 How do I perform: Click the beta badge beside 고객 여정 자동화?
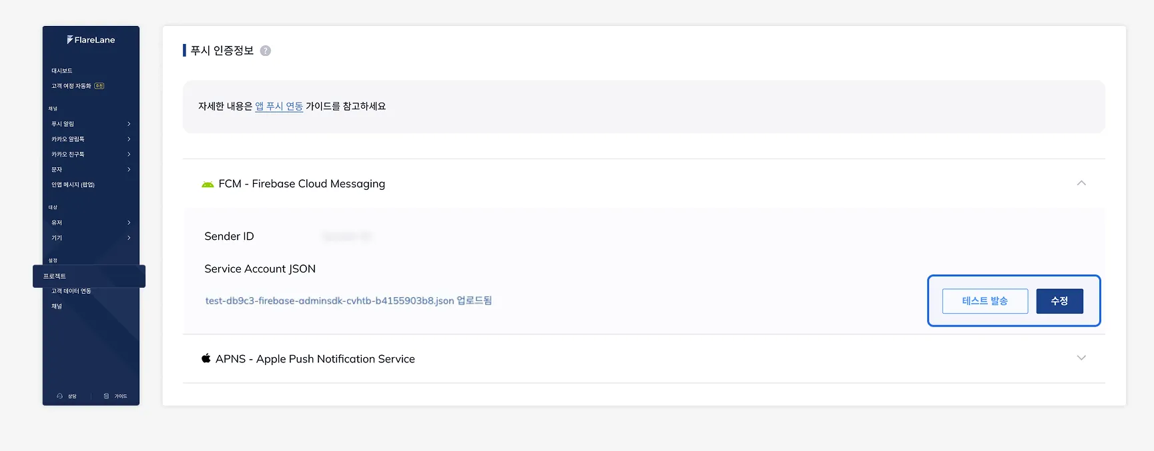(99, 86)
